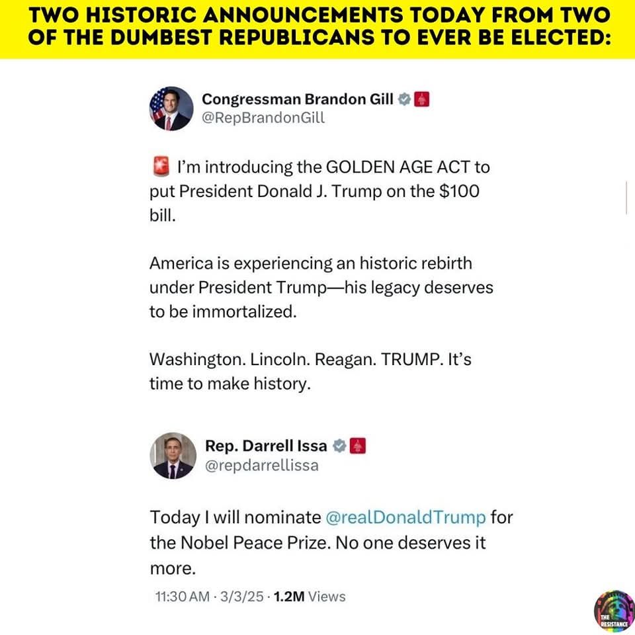Open the @RepBrandonGill handle

pyautogui.click(x=263, y=118)
